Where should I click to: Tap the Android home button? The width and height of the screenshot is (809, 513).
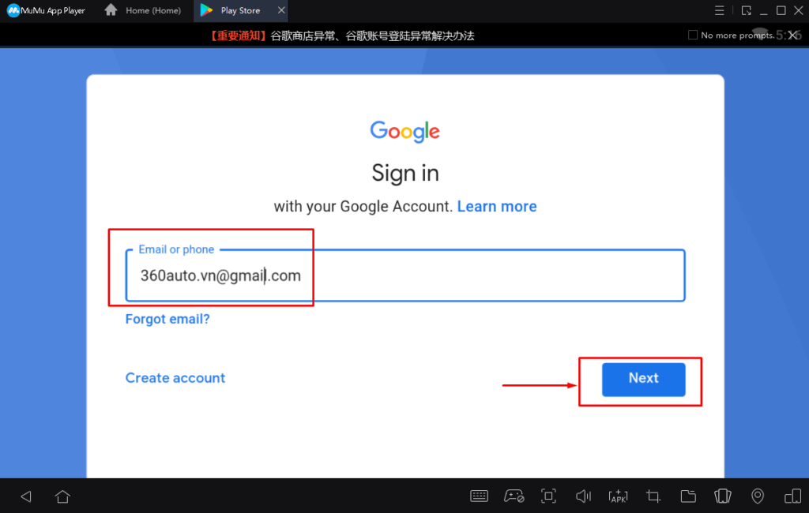[x=63, y=496]
